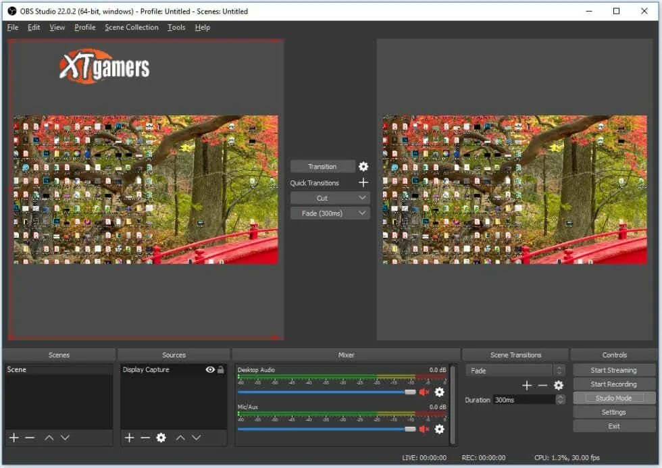Image resolution: width=662 pixels, height=468 pixels.
Task: Toggle Studio Mode button
Action: (x=614, y=398)
